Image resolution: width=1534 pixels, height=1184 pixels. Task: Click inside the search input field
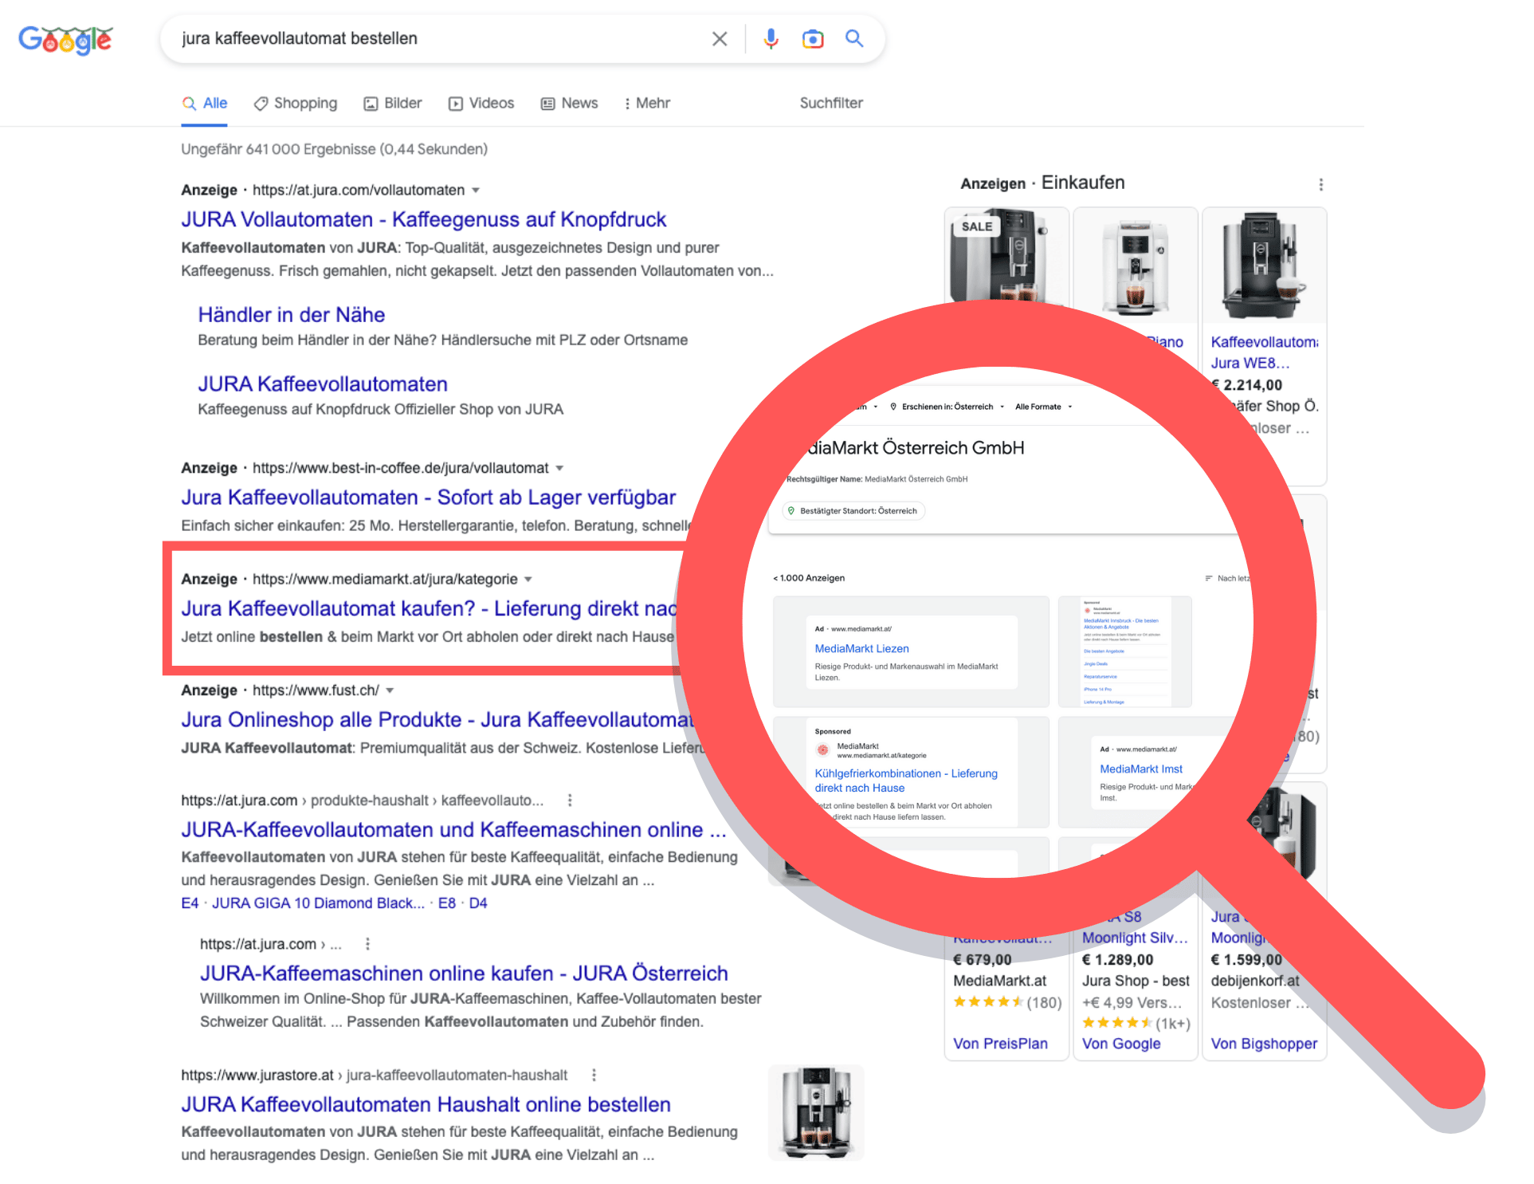click(438, 38)
